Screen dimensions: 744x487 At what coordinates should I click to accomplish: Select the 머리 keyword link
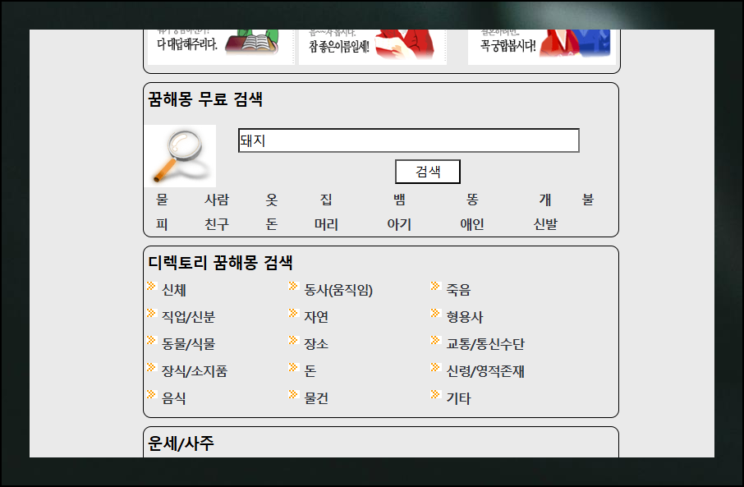click(326, 224)
